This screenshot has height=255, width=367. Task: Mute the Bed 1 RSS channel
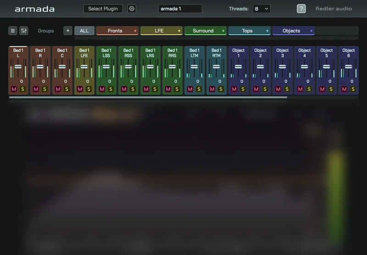click(x=124, y=89)
